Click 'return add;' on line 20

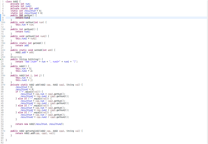22,45
